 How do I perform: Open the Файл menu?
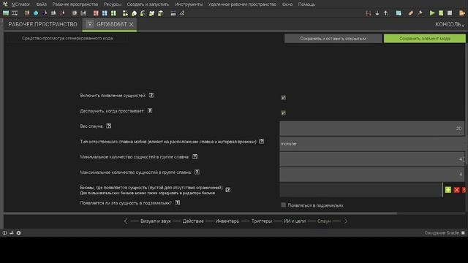(42, 4)
